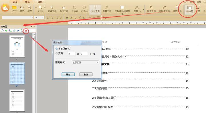Zoom out with the minus button
Viewport: 206px width, 113px height.
[x=36, y=7]
